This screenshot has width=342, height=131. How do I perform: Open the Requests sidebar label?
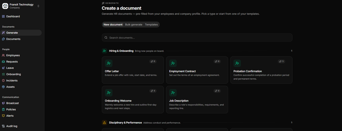pyautogui.click(x=12, y=62)
